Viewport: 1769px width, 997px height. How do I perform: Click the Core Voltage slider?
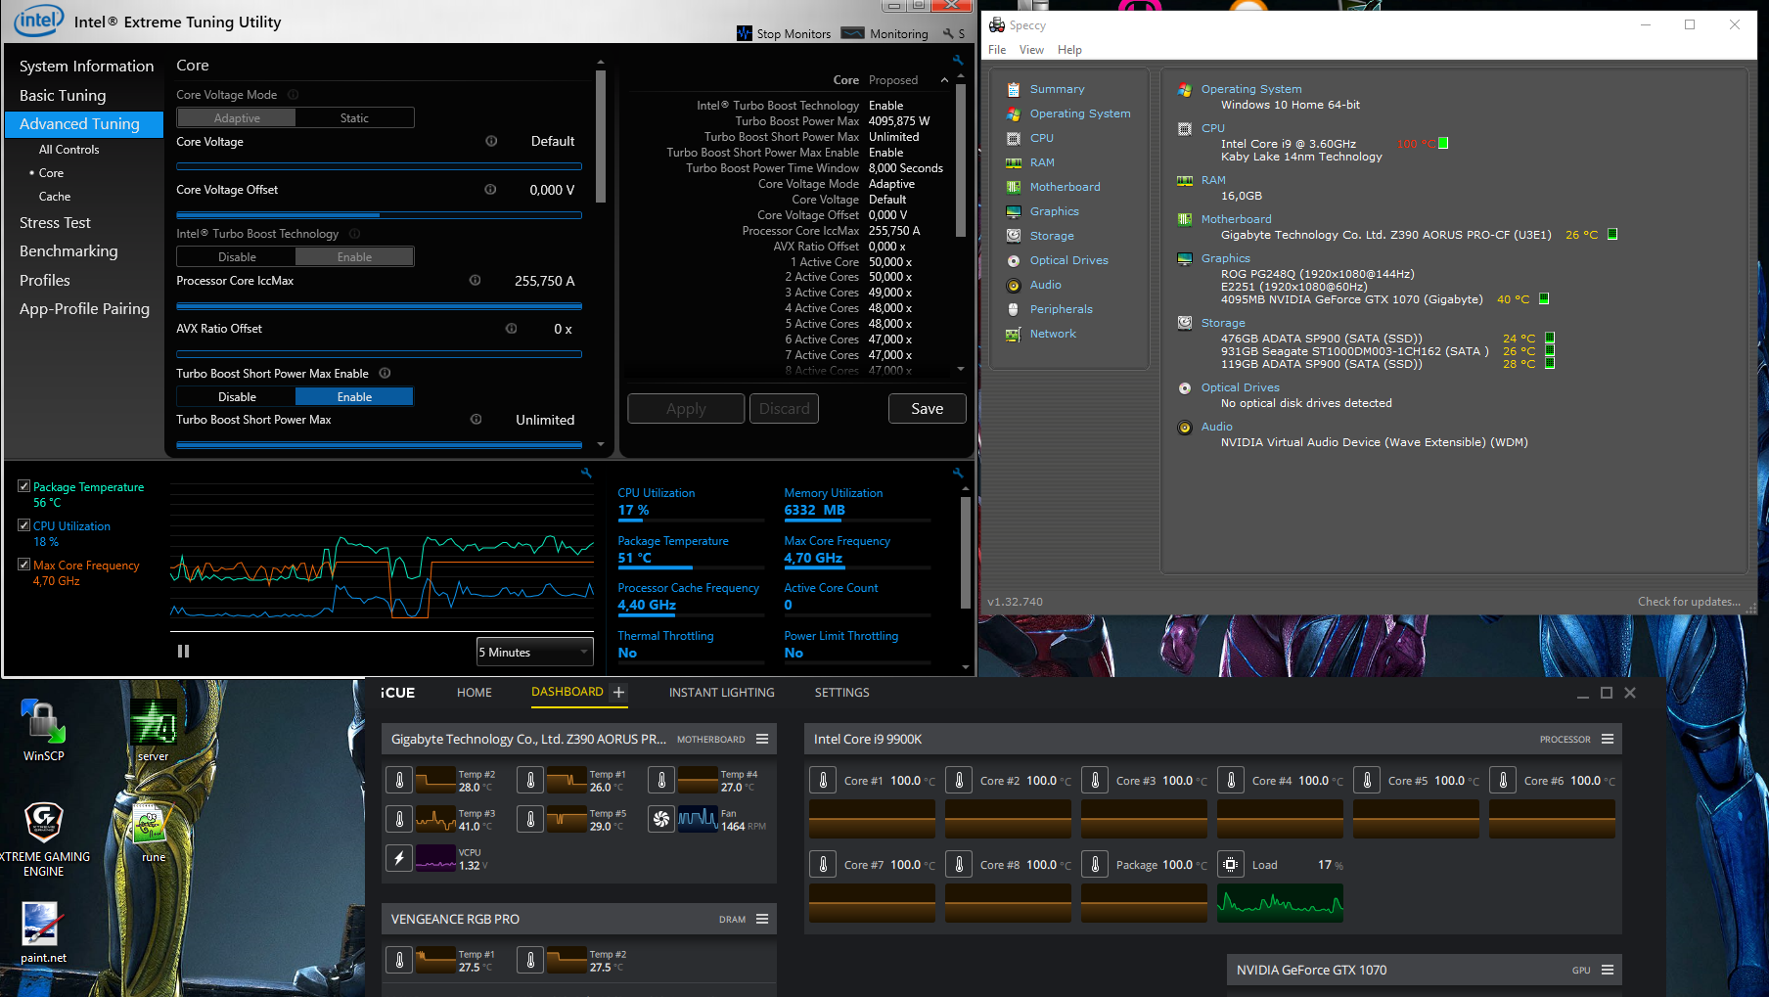pyautogui.click(x=379, y=166)
